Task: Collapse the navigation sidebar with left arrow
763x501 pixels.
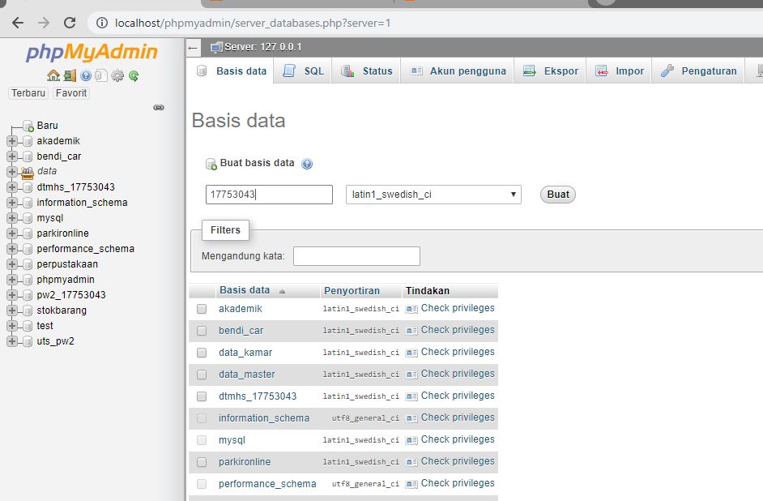Action: [191, 46]
